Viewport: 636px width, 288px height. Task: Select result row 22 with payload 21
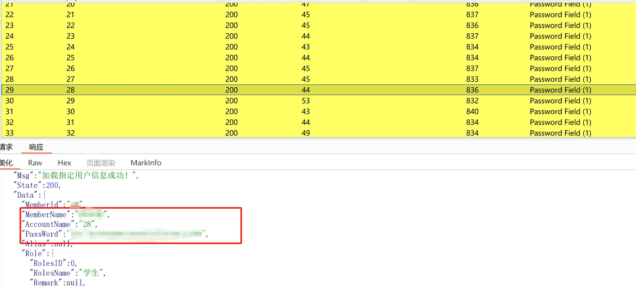pyautogui.click(x=70, y=15)
